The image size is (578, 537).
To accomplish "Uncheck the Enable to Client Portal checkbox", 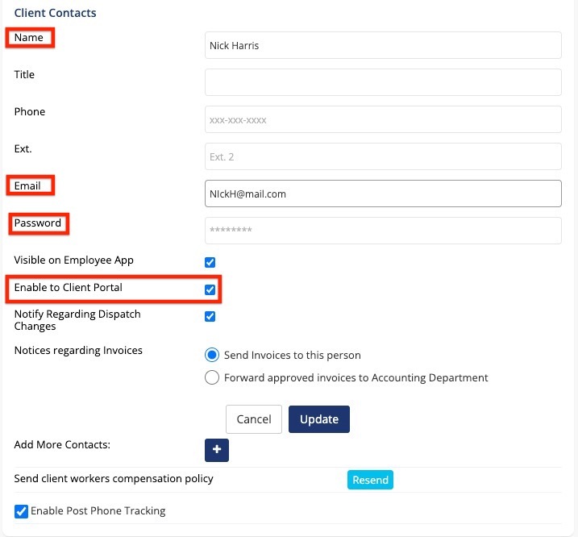I will pos(210,289).
